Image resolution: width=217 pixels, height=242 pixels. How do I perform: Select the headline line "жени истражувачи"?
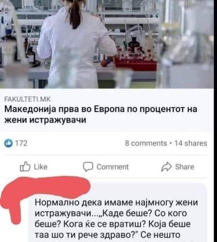[45, 120]
